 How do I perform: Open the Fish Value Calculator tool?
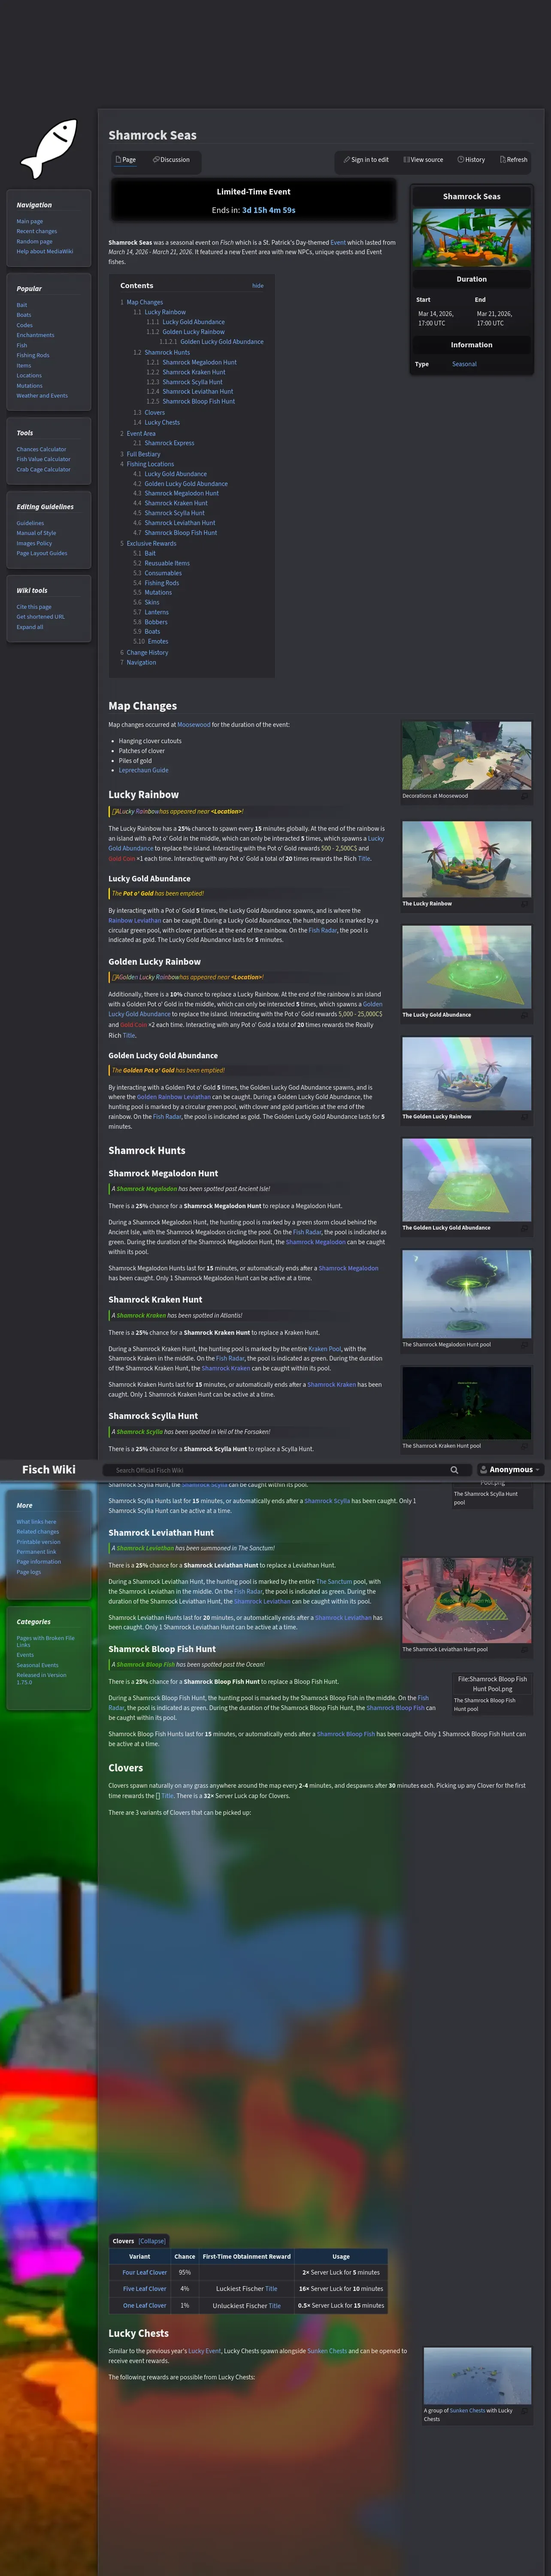point(43,459)
